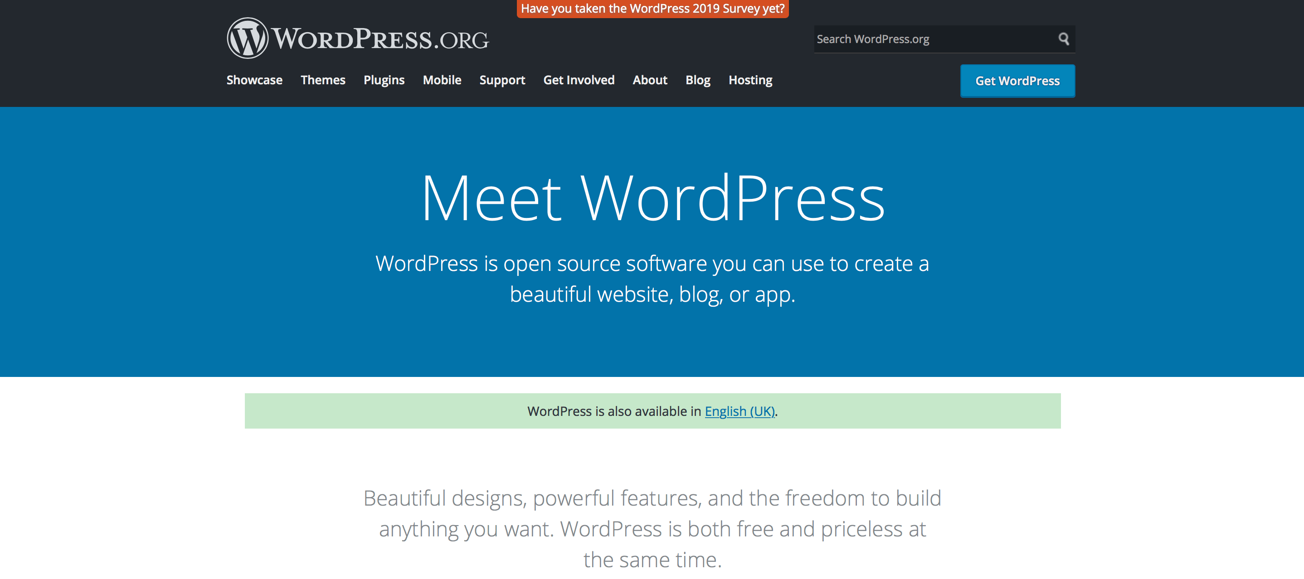Click the Get WordPress button
1304x579 pixels.
pos(1017,81)
